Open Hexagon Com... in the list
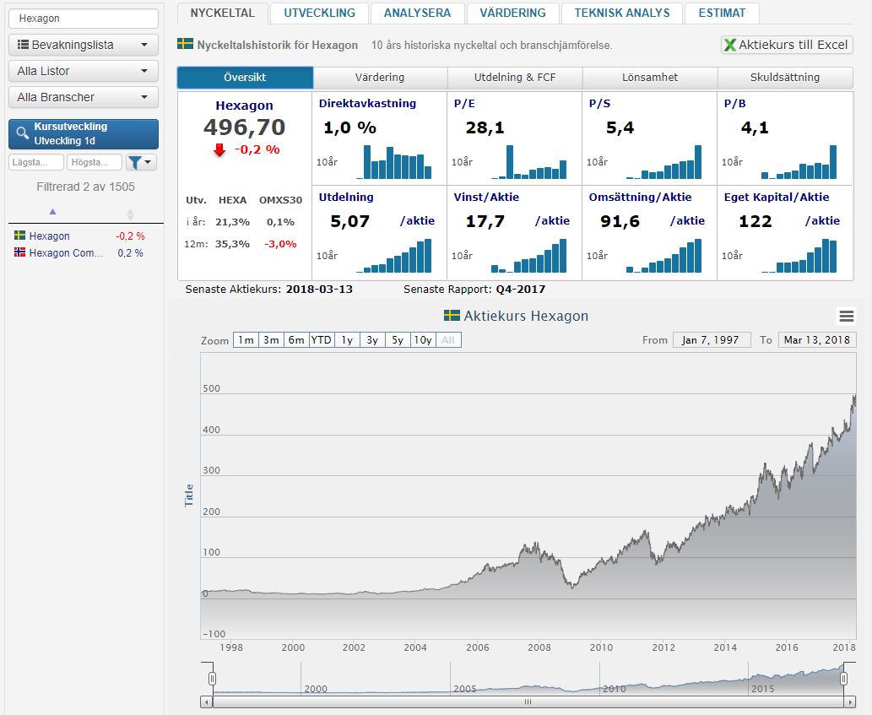 (x=66, y=253)
